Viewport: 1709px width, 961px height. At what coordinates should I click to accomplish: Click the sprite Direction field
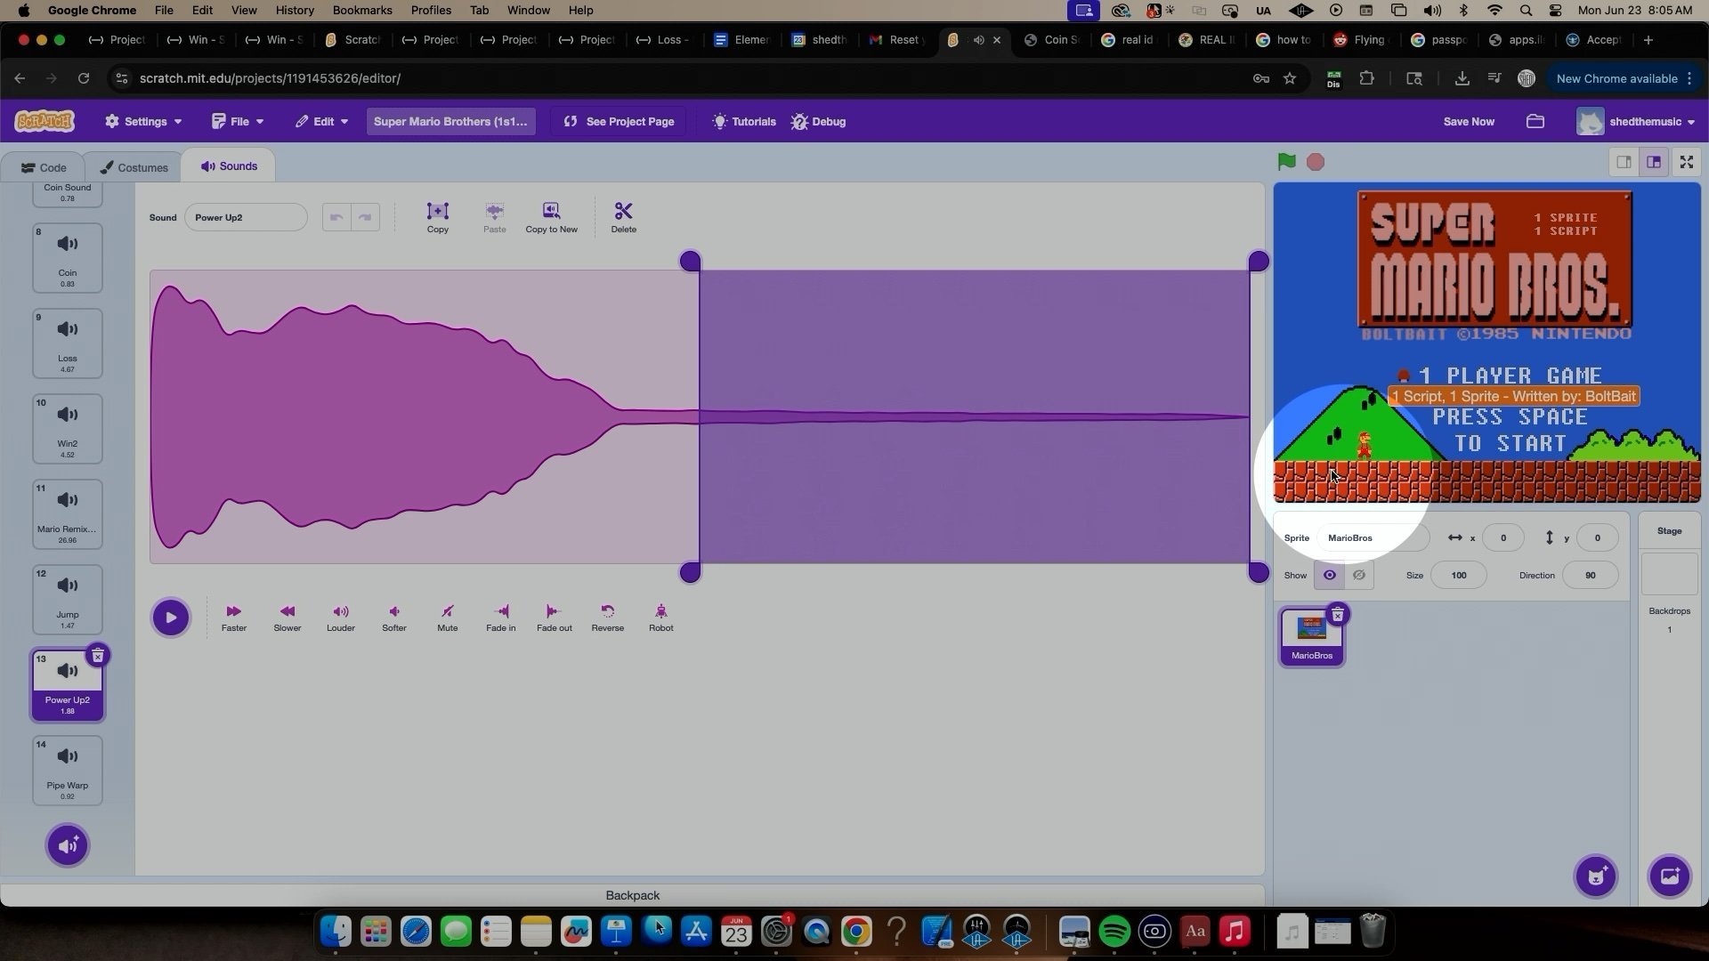pos(1590,575)
